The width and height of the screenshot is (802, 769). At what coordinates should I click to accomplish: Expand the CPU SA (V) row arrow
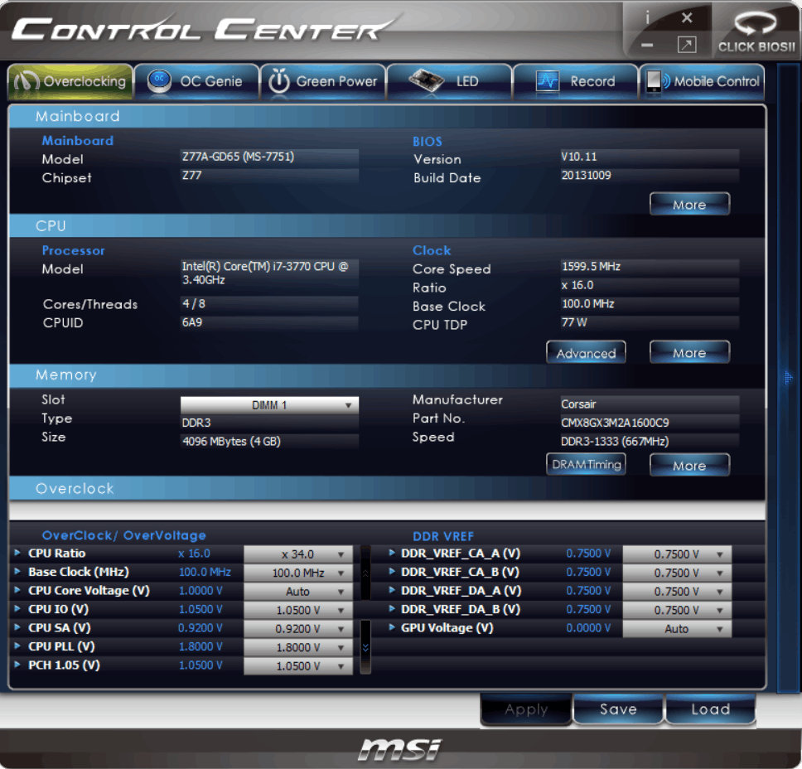(x=17, y=626)
